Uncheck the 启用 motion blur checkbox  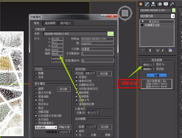(x=76, y=131)
